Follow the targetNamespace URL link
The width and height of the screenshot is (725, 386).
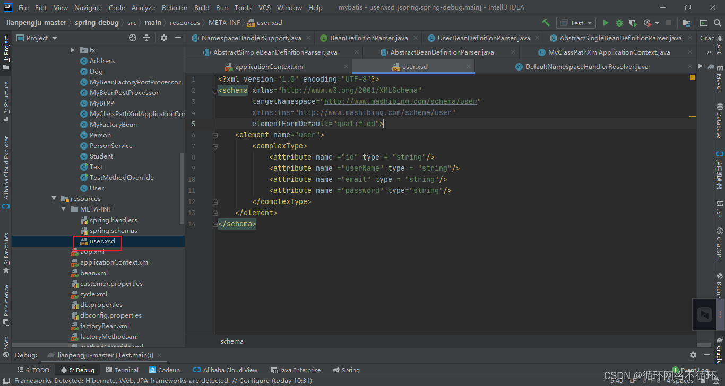pyautogui.click(x=401, y=101)
